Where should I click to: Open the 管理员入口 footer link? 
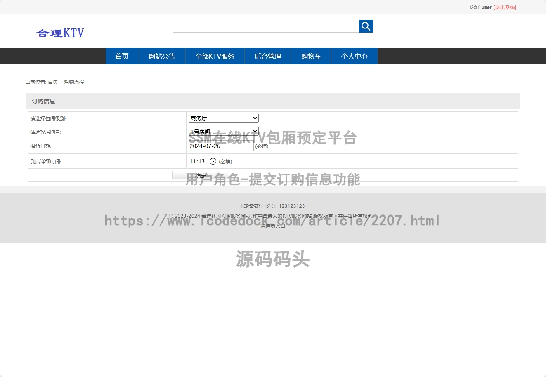[x=273, y=226]
